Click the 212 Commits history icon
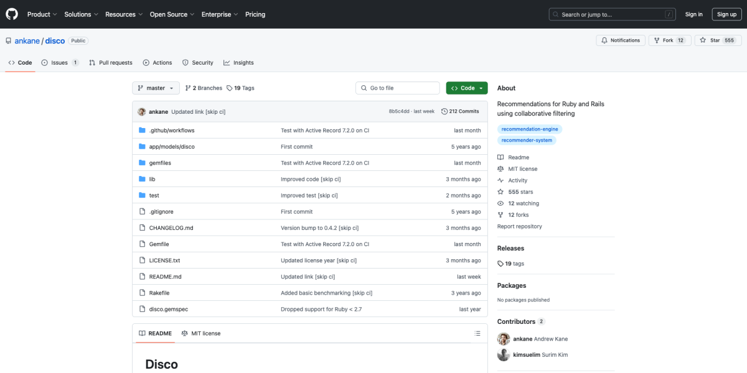Image resolution: width=747 pixels, height=373 pixels. point(444,111)
